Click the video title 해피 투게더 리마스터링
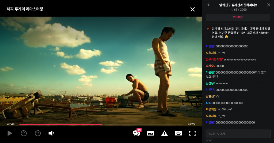Viewport: 274px width, 143px height. (x=25, y=9)
